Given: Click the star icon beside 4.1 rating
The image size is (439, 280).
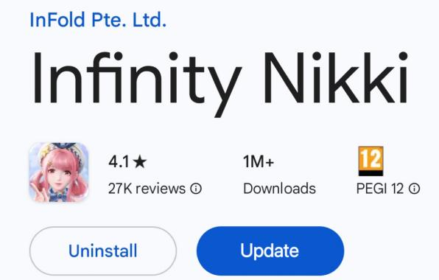Looking at the screenshot, I should click(x=140, y=162).
